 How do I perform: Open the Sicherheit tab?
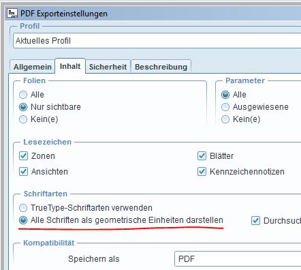[x=108, y=67]
